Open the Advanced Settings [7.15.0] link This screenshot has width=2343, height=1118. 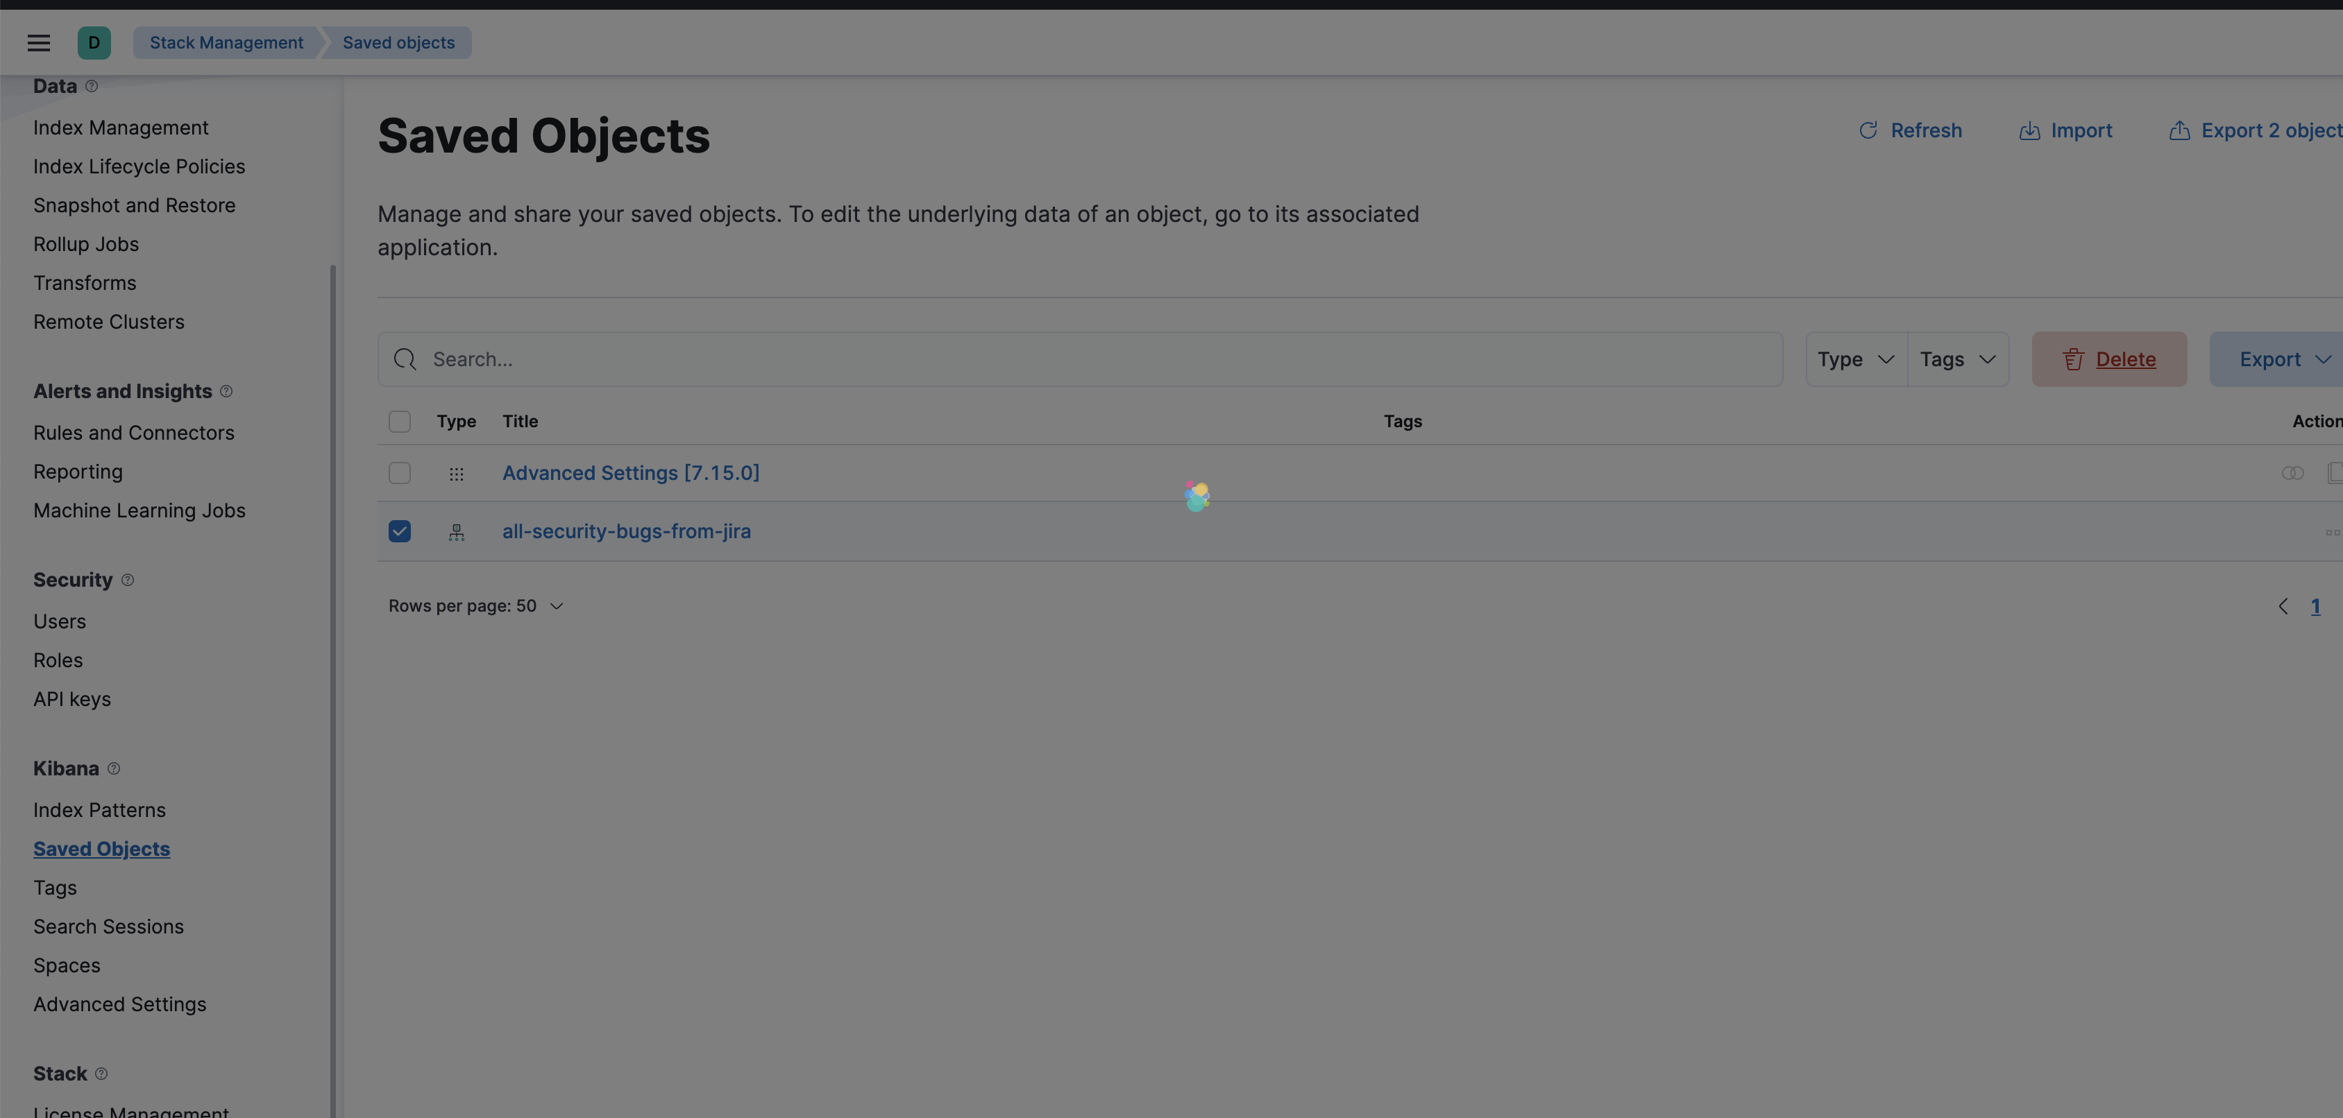pyautogui.click(x=632, y=474)
